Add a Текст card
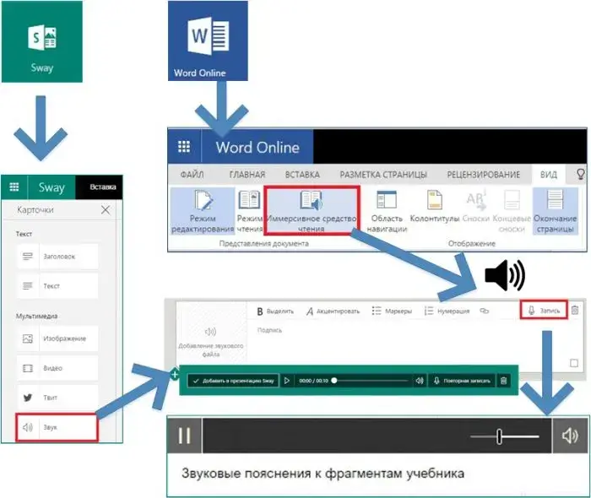The width and height of the screenshot is (591, 498). click(x=57, y=286)
